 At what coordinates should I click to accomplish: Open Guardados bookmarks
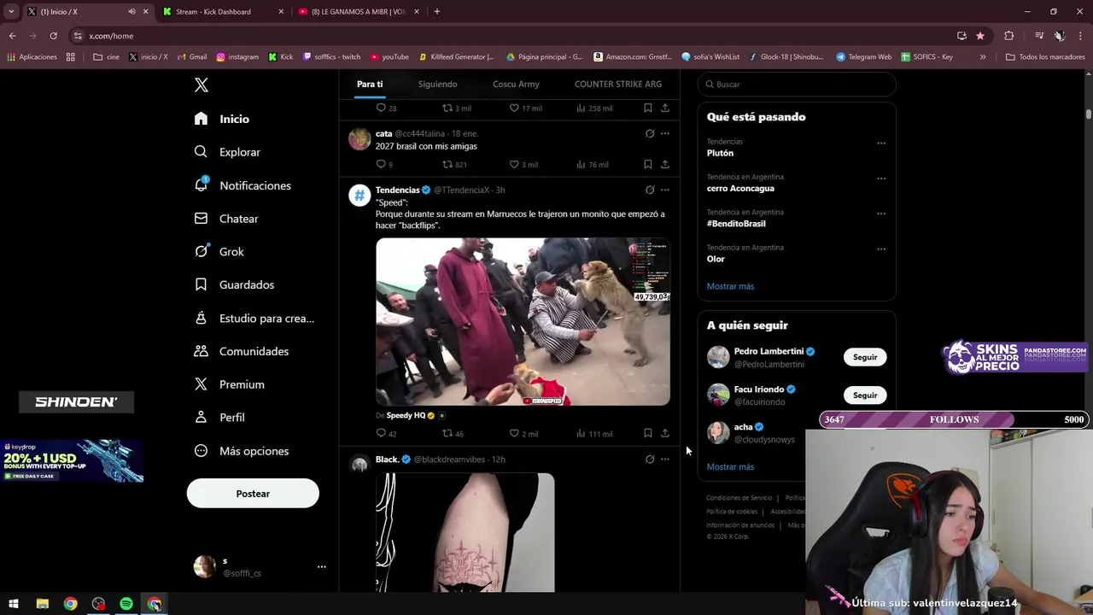click(x=234, y=284)
